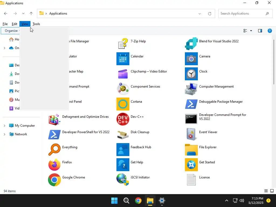Select the Computer Management icon
The height and width of the screenshot is (207, 276).
(x=191, y=89)
